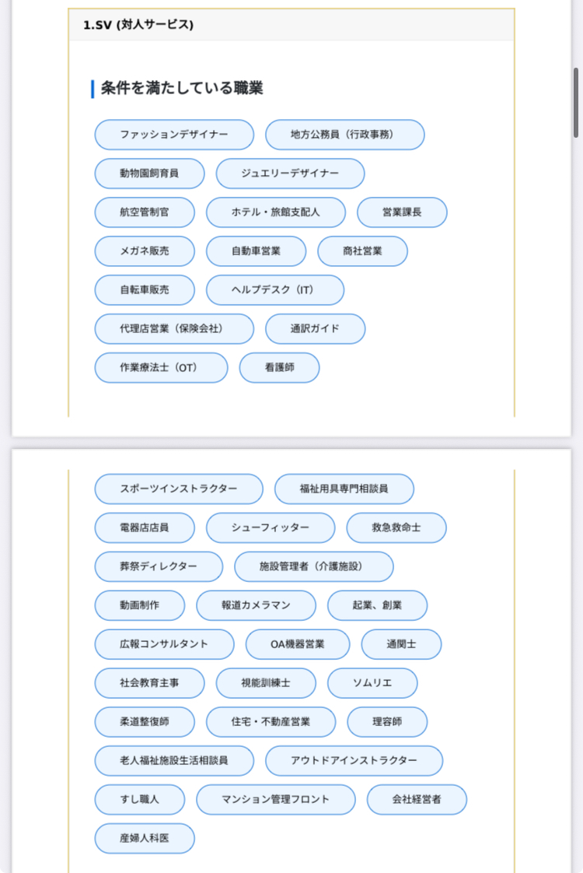Open the 通訳ガイド occupation link
Viewport: 583px width, 873px height.
point(315,329)
